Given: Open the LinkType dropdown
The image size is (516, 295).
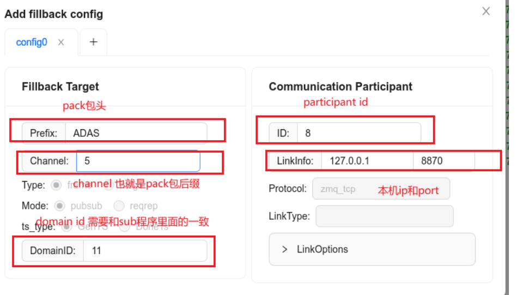Looking at the screenshot, I should pyautogui.click(x=384, y=216).
